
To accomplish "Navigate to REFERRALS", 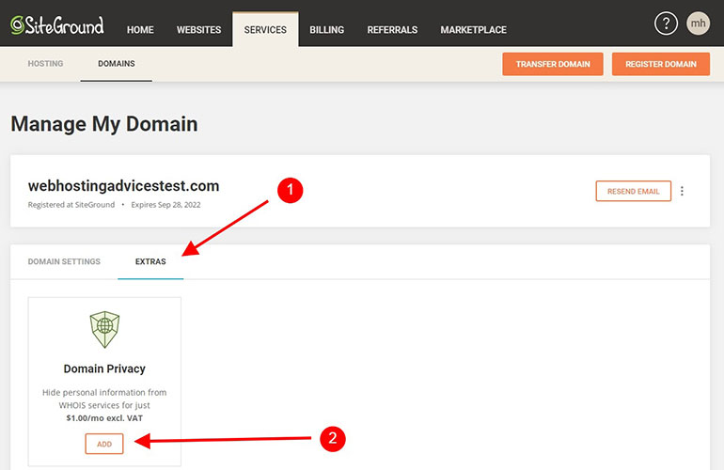I will coord(392,30).
